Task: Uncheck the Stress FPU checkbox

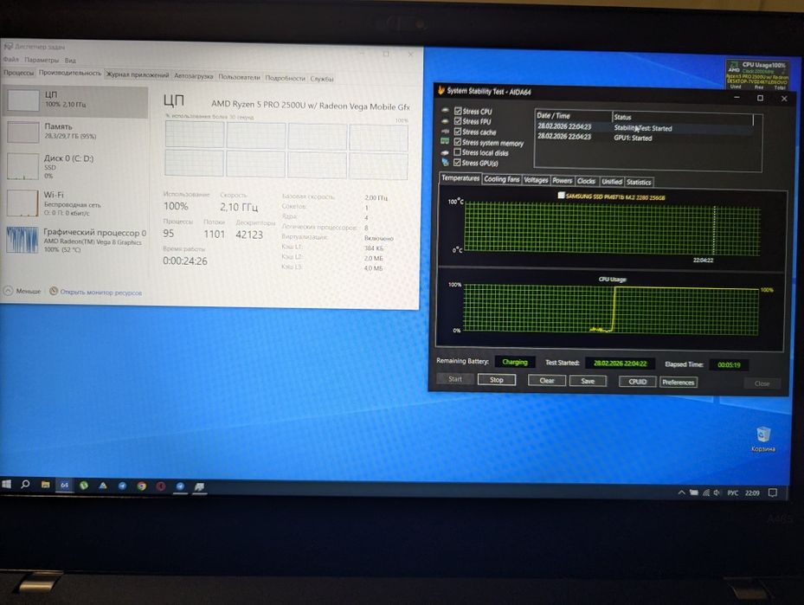Action: (458, 121)
